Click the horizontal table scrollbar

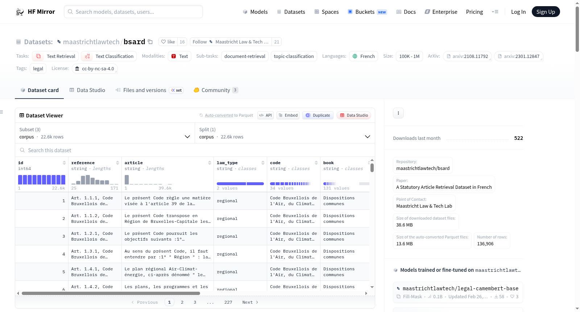click(111, 293)
